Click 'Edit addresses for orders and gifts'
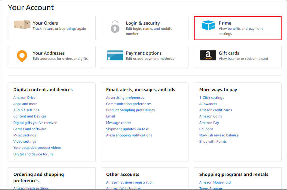 tap(60, 59)
